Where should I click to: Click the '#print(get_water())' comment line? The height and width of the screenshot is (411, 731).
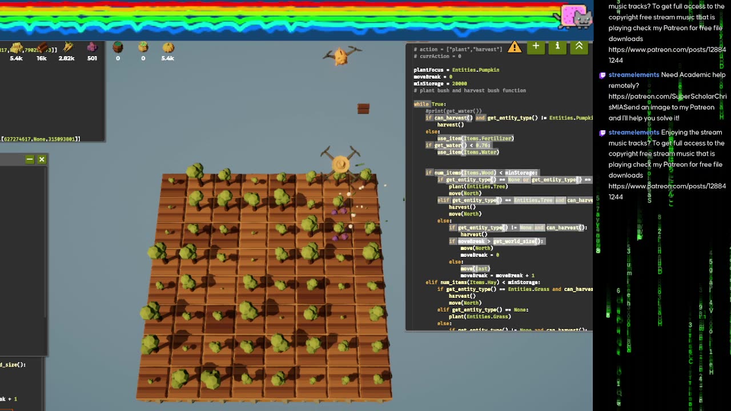(453, 111)
